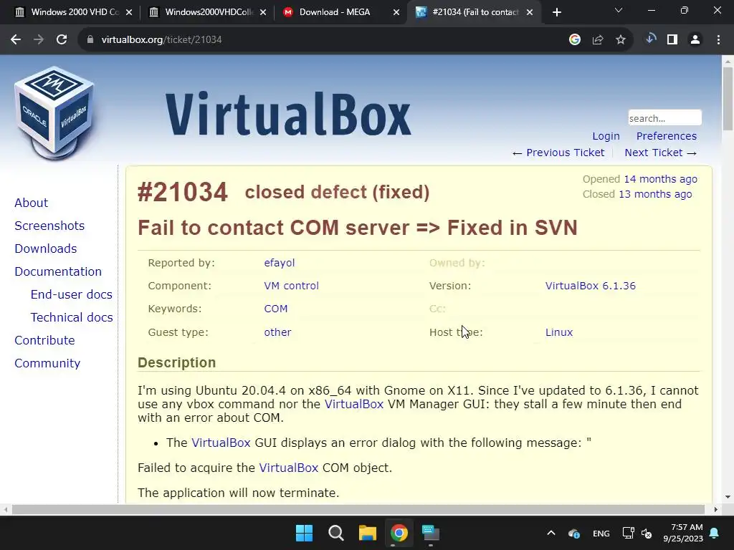Image resolution: width=734 pixels, height=550 pixels.
Task: Click the Closed 13 months ago link
Action: (x=655, y=194)
